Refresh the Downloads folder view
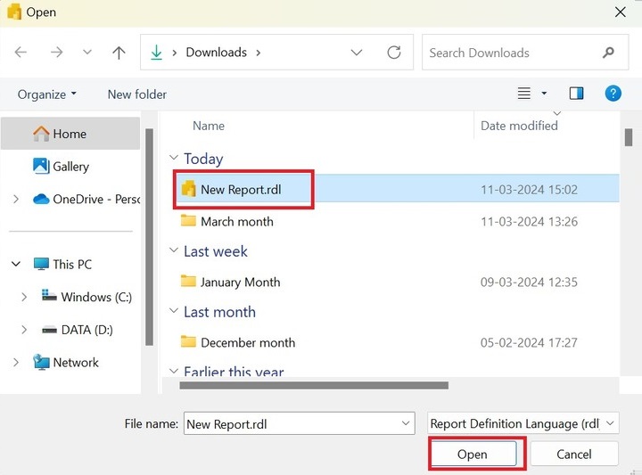The image size is (642, 475). tap(394, 53)
